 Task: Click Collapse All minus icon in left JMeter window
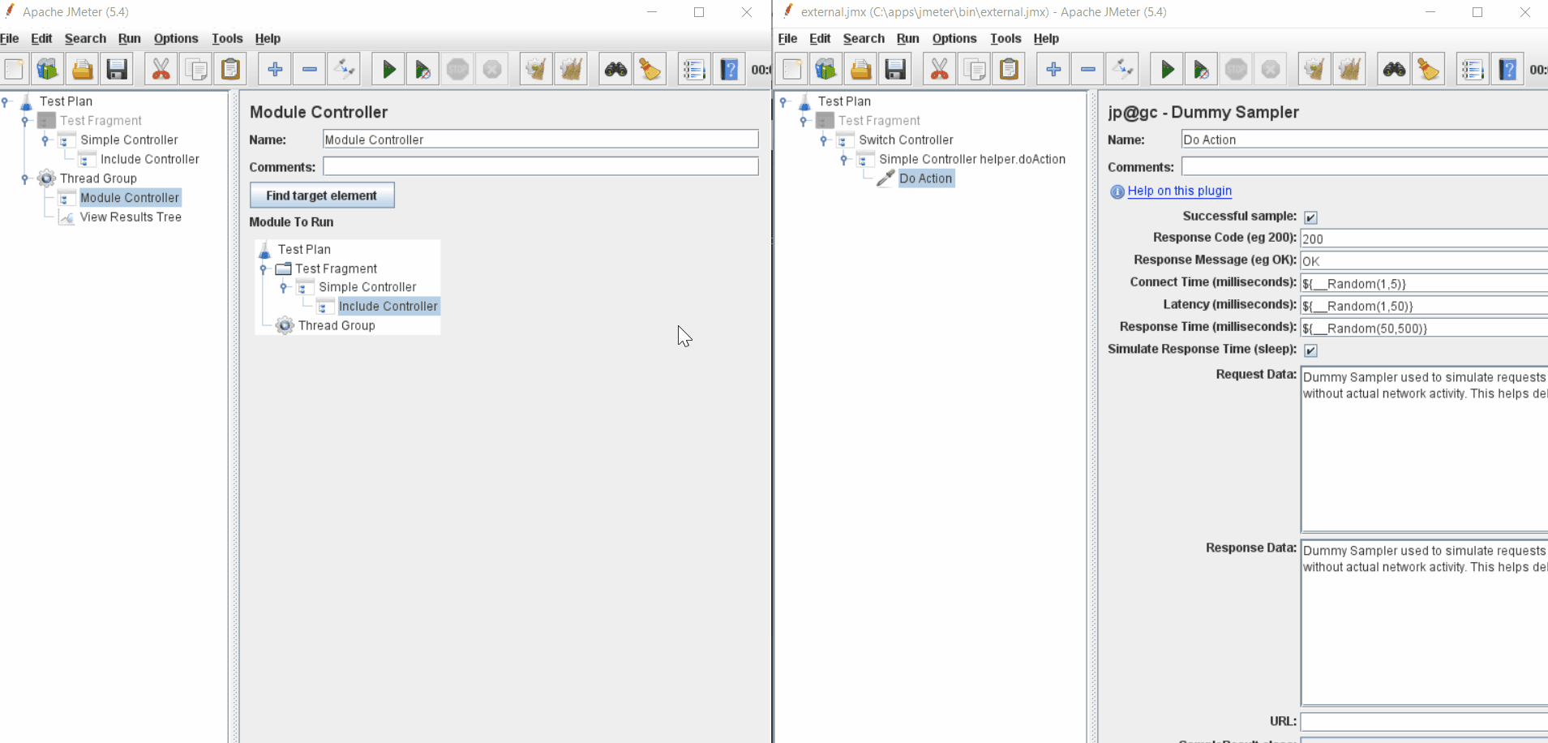click(310, 70)
